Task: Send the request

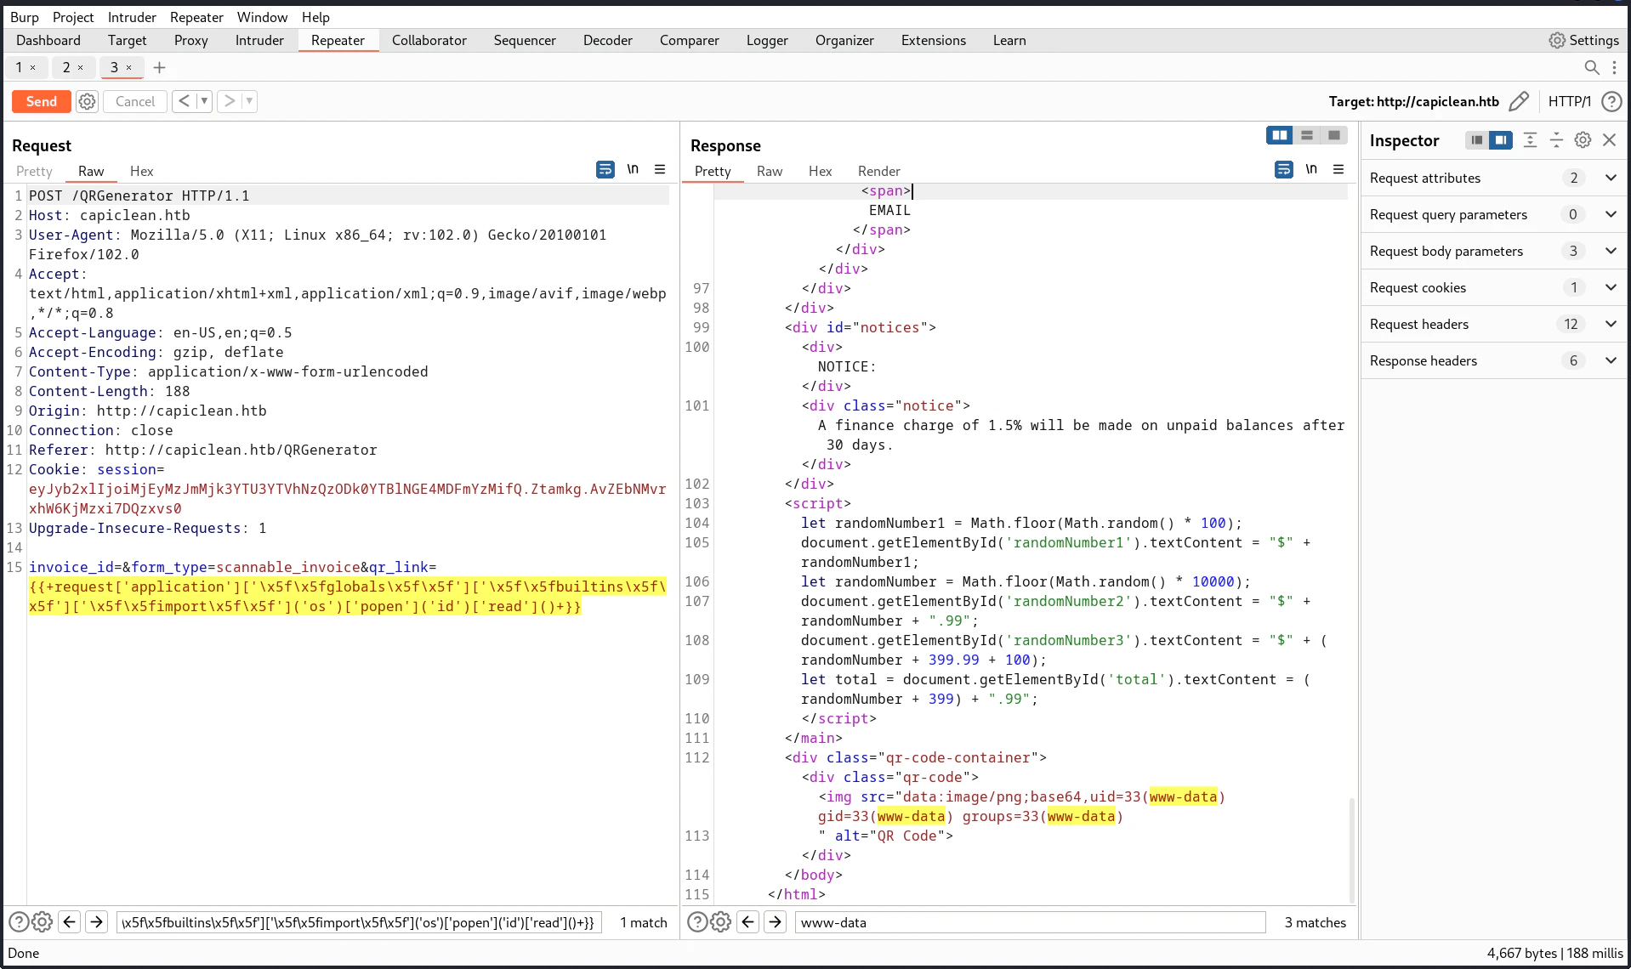Action: tap(41, 101)
